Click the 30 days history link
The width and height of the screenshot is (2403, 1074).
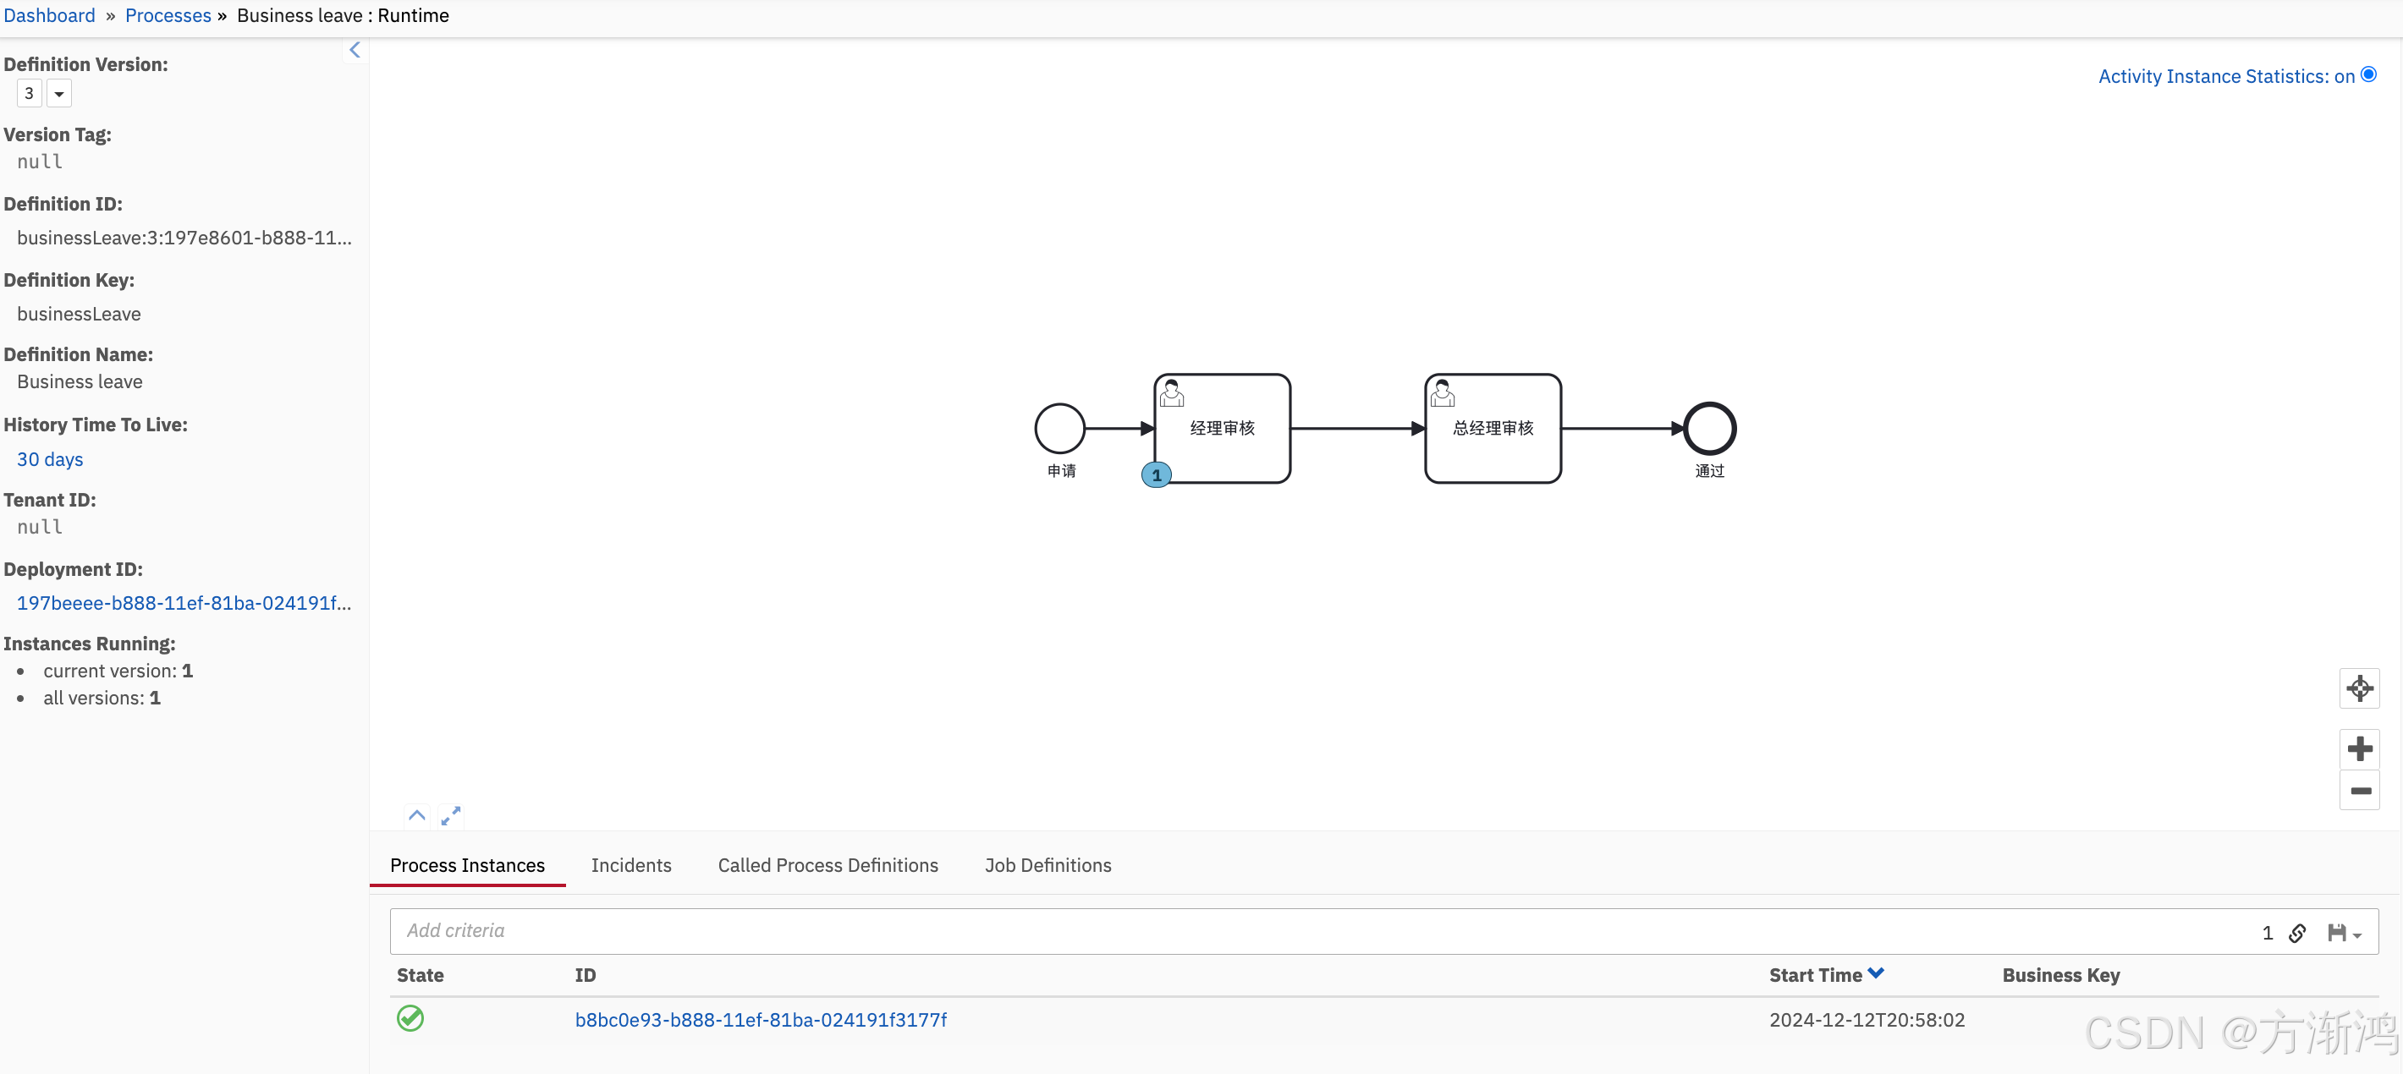[51, 459]
